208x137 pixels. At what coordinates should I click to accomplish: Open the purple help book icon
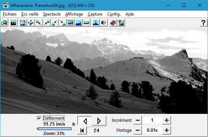113,23
